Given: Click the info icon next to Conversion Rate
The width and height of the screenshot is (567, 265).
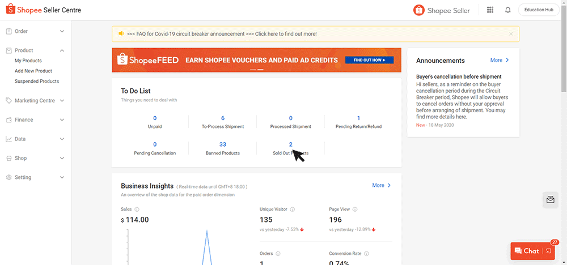Looking at the screenshot, I should [x=367, y=254].
